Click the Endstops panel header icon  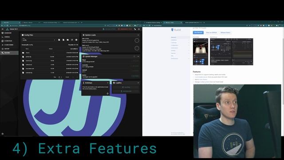83,83
